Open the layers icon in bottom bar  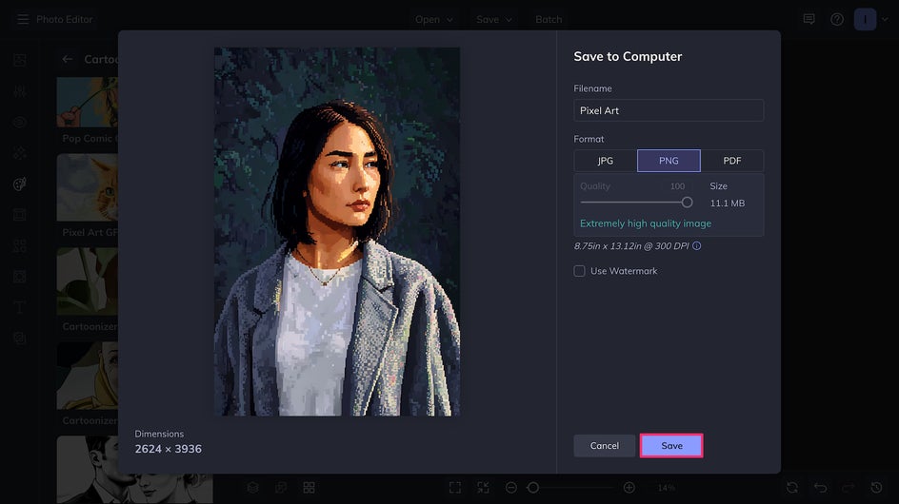pyautogui.click(x=253, y=488)
